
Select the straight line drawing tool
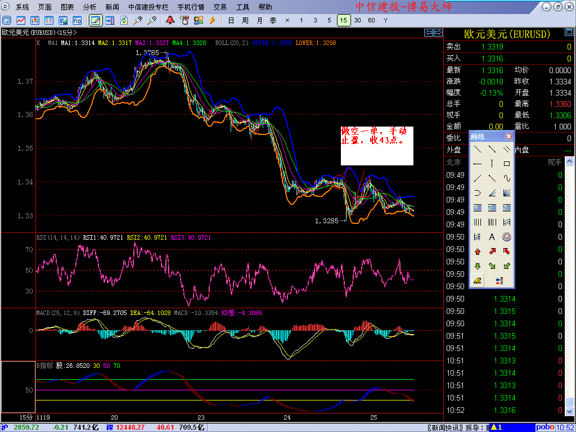point(478,149)
